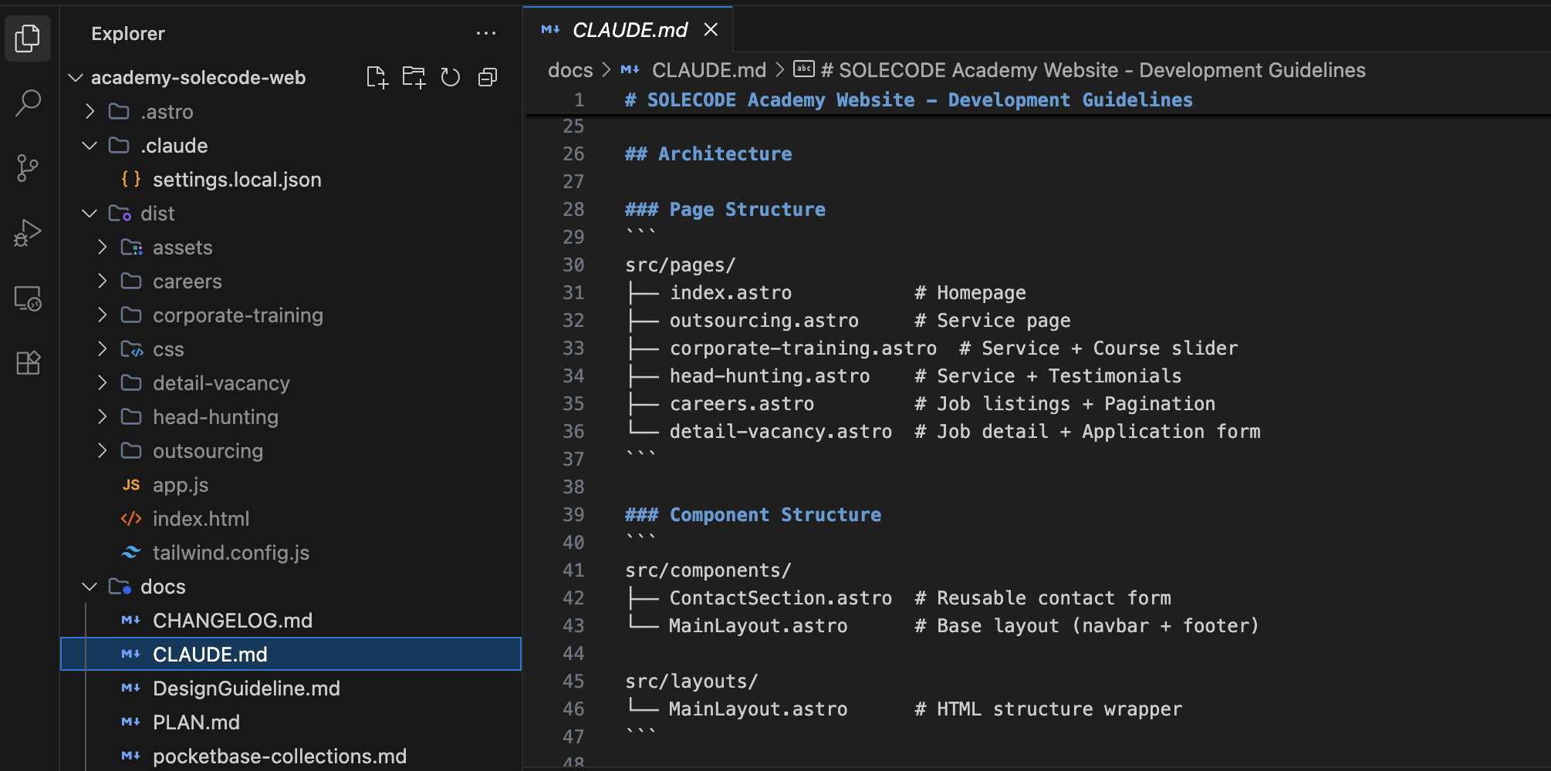Refresh the Explorer file tree
This screenshot has width=1551, height=771.
451,76
